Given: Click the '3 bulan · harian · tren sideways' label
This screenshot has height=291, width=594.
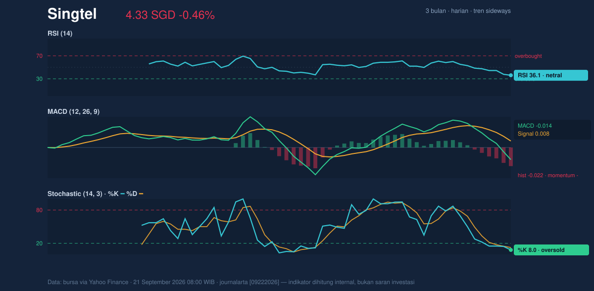Looking at the screenshot, I should tap(468, 11).
